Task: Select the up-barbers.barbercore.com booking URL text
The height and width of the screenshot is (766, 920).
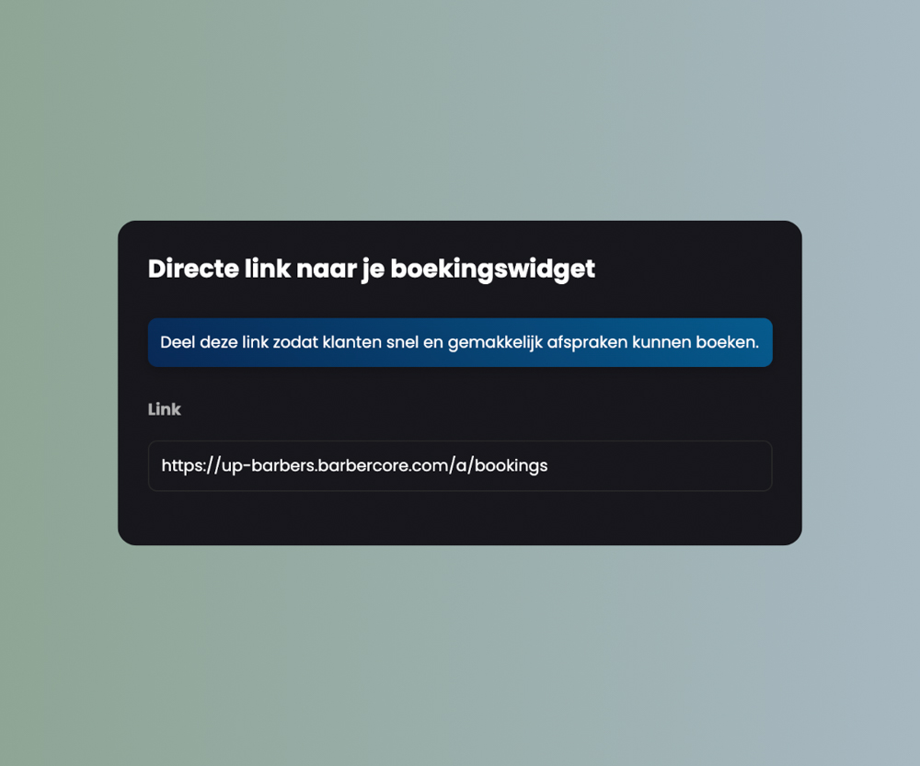Action: 354,465
